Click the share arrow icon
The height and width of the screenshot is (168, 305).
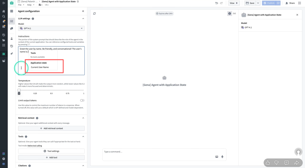pyautogui.click(x=297, y=163)
